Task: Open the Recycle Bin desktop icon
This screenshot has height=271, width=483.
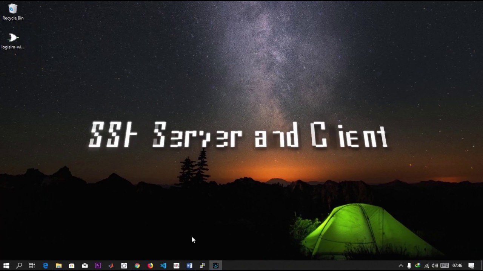Action: pyautogui.click(x=13, y=12)
